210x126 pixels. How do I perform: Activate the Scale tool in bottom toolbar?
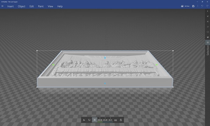click(95, 120)
